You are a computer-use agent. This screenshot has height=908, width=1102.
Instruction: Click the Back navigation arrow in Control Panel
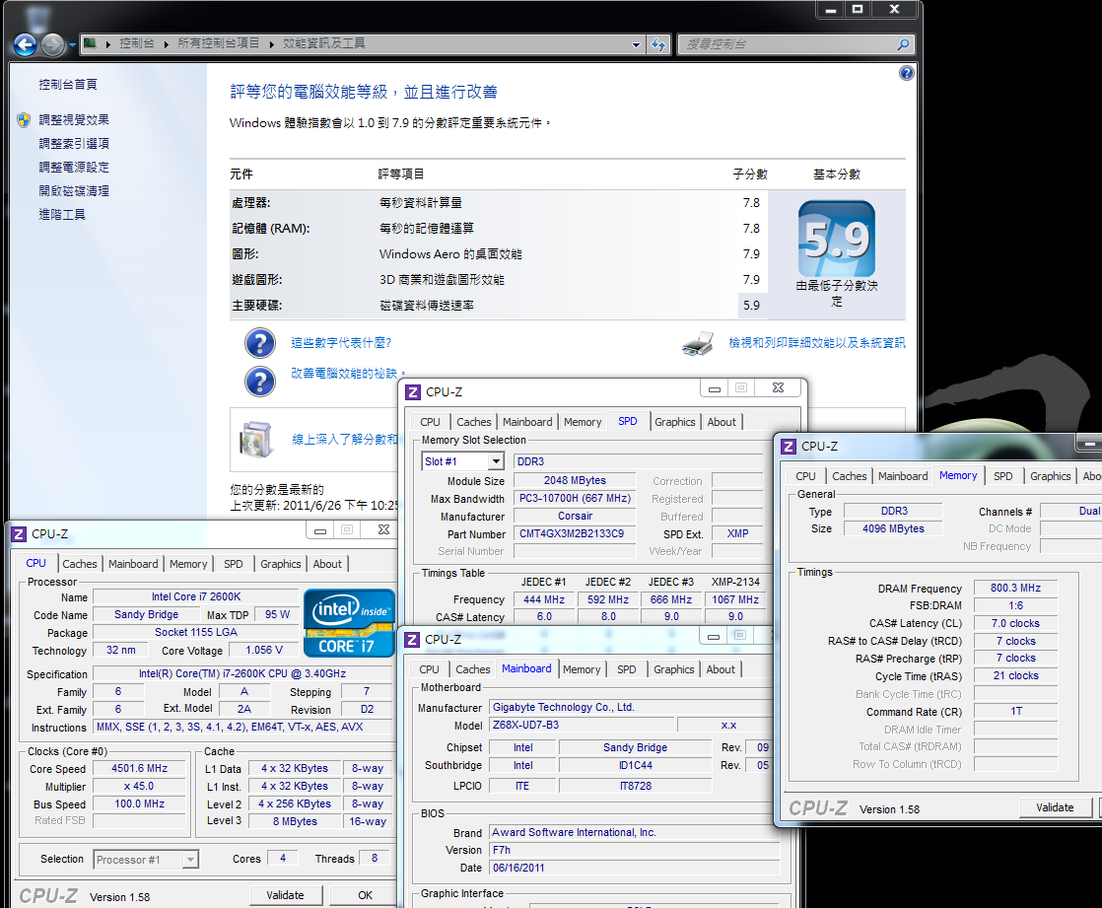[x=26, y=45]
